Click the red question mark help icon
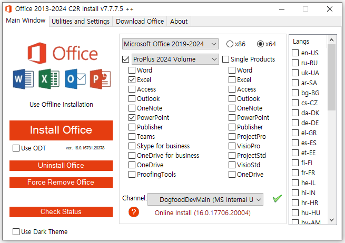Viewport: 345px width, 243px height. (134, 212)
